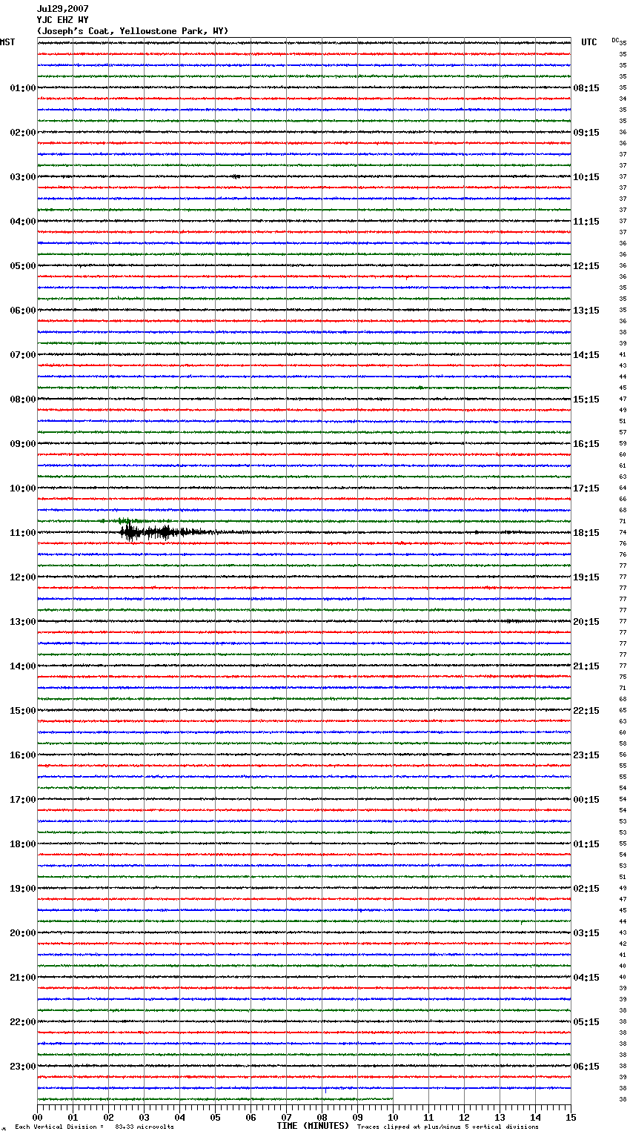Click the small burst on the 03:00 black trace

click(x=235, y=176)
